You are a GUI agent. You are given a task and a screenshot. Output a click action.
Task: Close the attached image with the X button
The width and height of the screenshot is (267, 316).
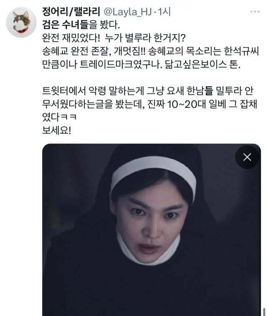click(247, 157)
